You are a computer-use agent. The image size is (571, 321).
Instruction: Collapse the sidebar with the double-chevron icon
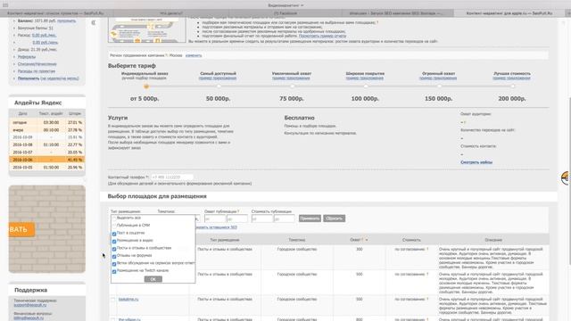tap(93, 22)
